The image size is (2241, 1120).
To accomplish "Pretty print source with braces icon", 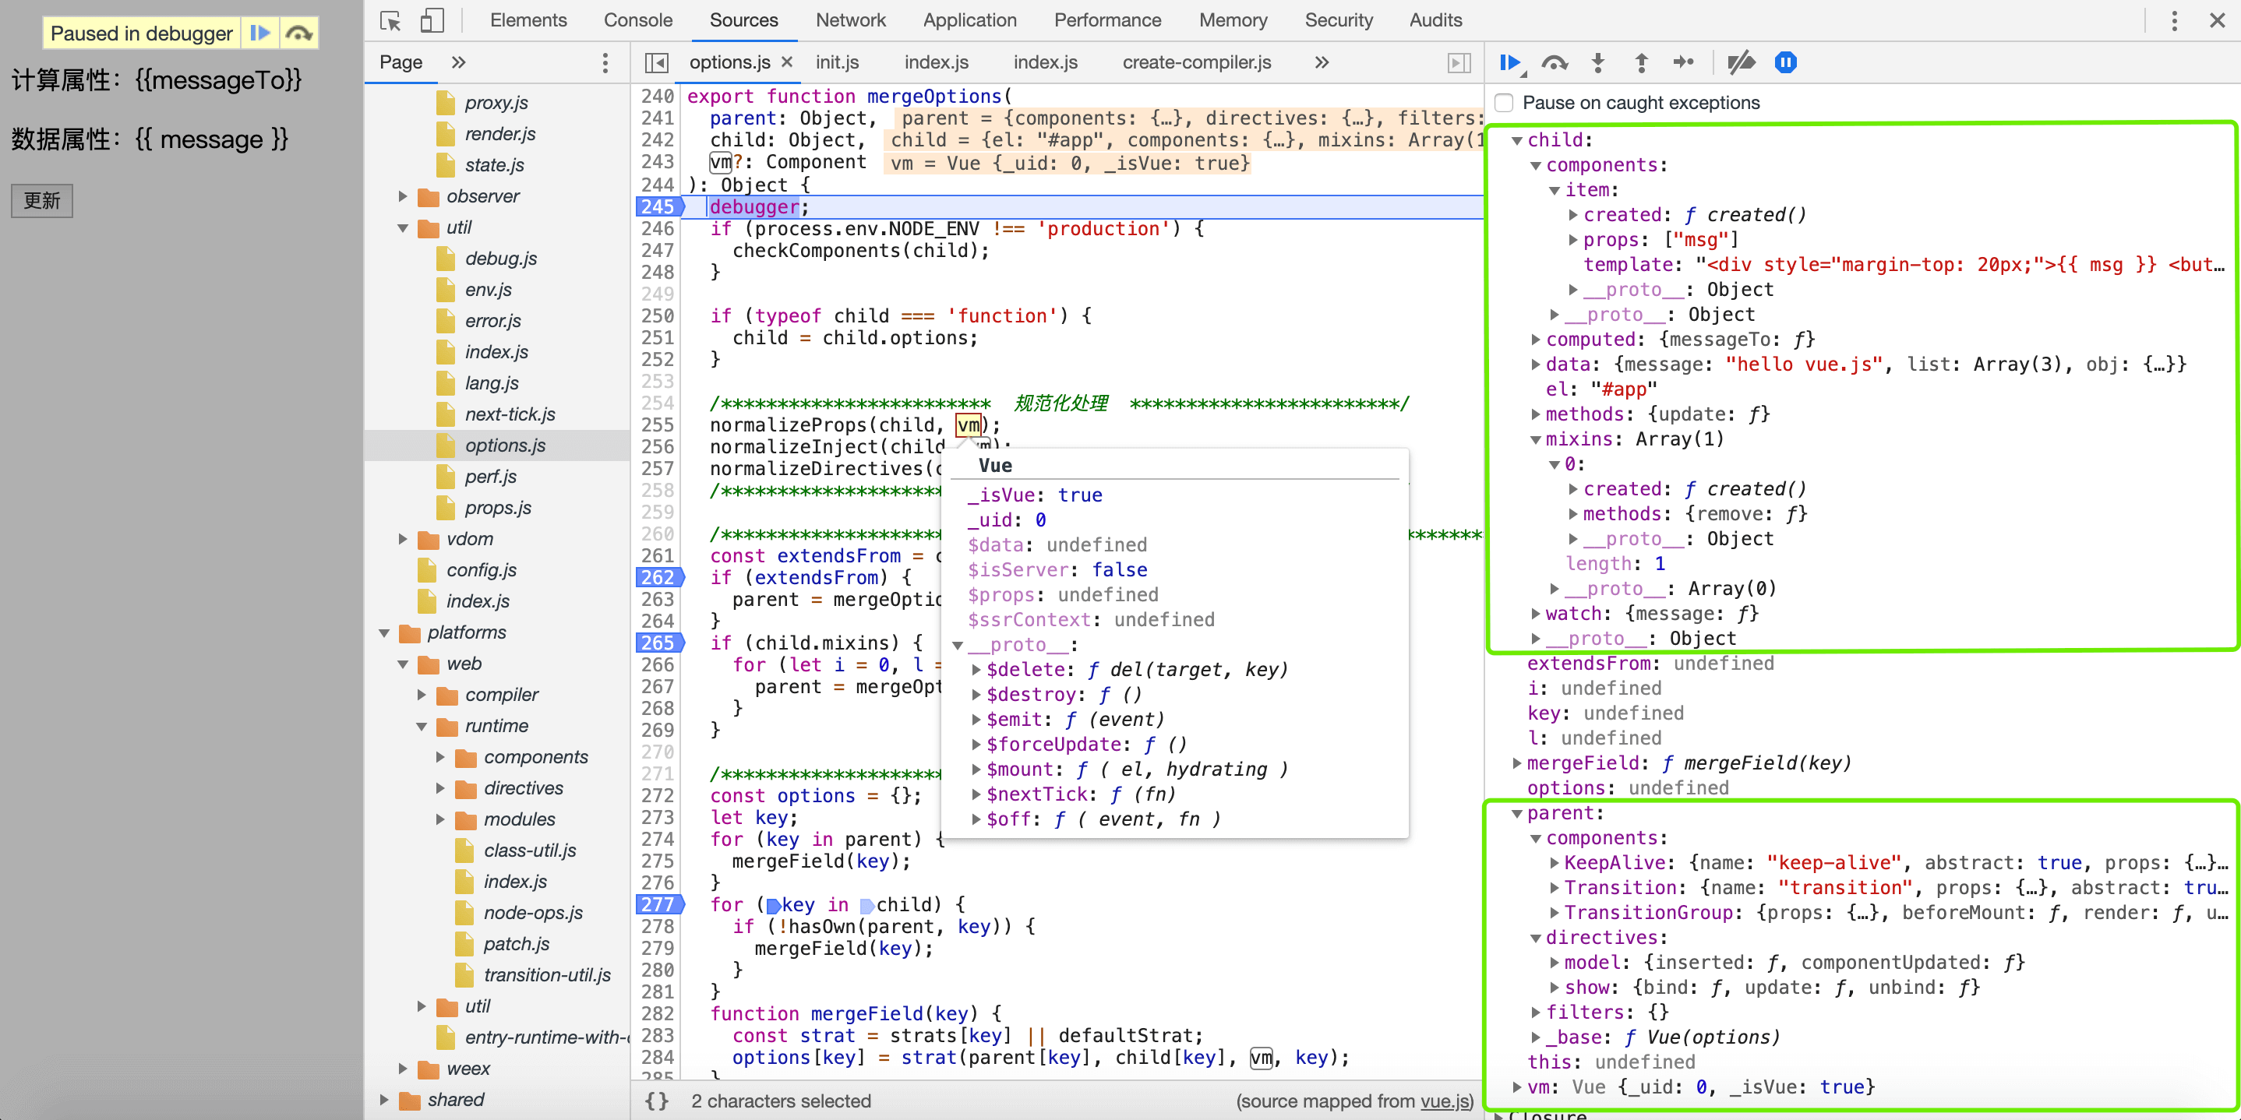I will (657, 1101).
